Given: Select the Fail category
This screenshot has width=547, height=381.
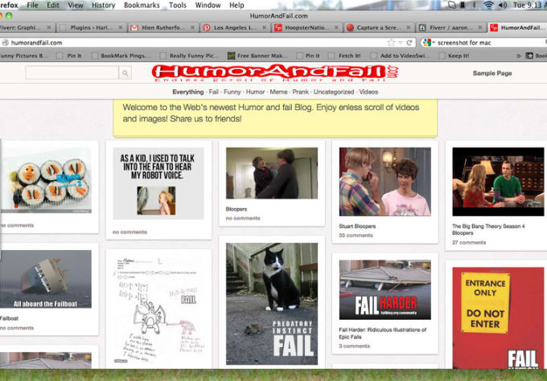Looking at the screenshot, I should click(x=213, y=92).
